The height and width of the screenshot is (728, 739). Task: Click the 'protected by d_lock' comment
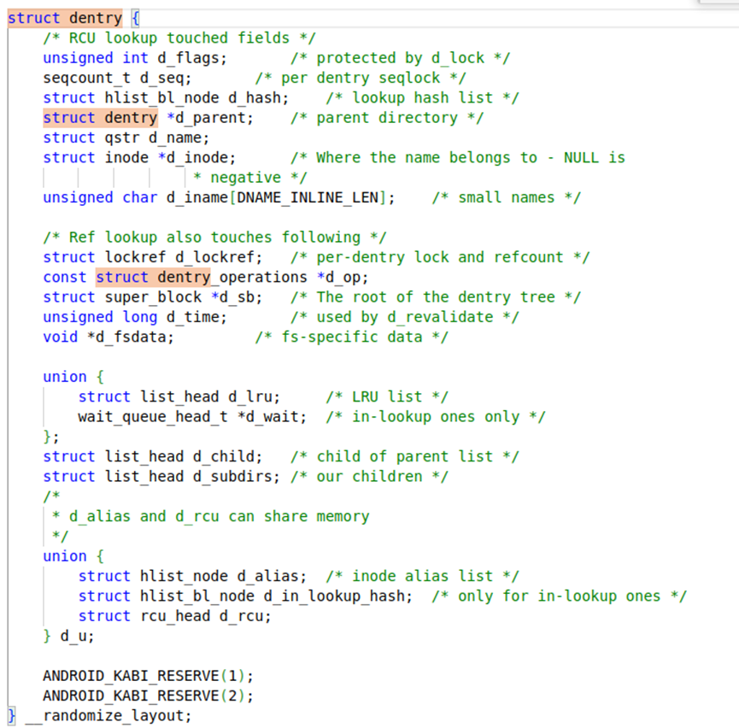coord(401,58)
